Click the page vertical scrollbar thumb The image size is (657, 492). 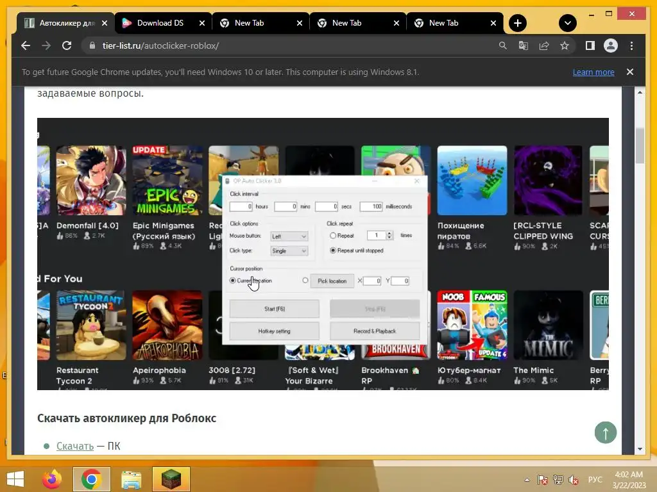640,146
